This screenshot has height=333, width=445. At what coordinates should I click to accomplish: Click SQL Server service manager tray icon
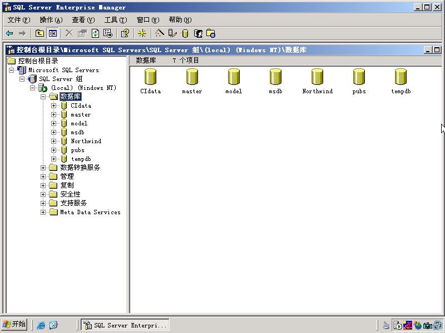coord(398,325)
